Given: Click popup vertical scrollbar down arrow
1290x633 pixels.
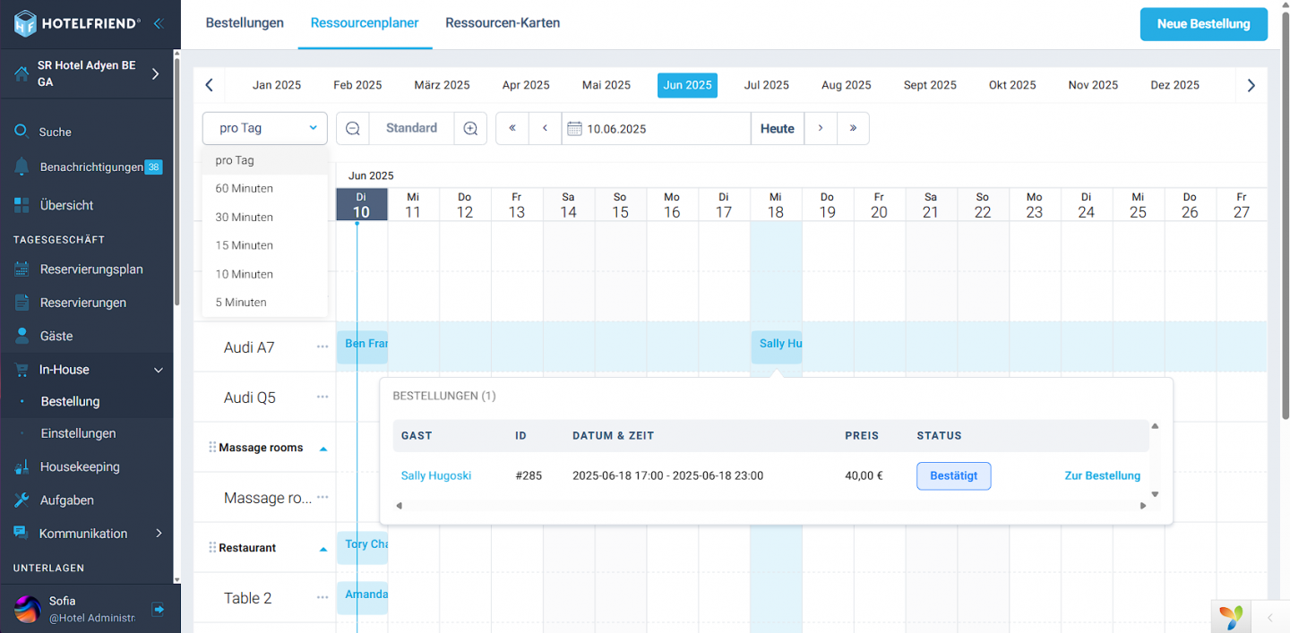Looking at the screenshot, I should click(x=1155, y=494).
